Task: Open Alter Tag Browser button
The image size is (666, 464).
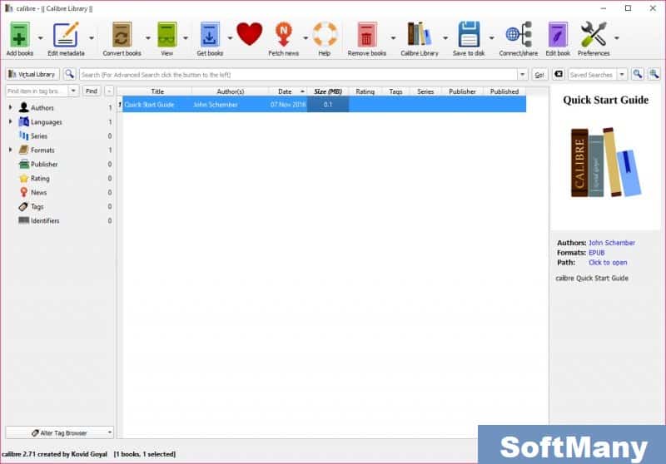Action: 59,432
